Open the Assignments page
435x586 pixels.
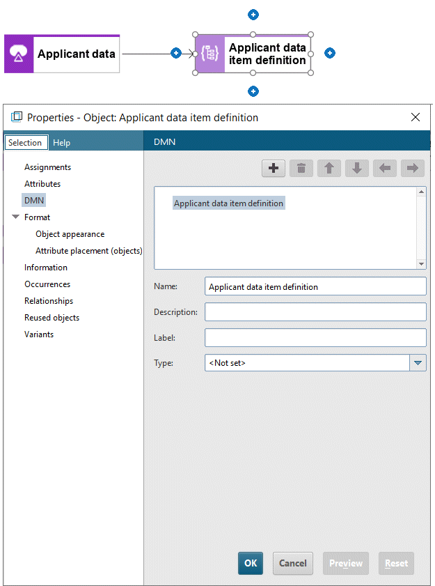coord(47,167)
